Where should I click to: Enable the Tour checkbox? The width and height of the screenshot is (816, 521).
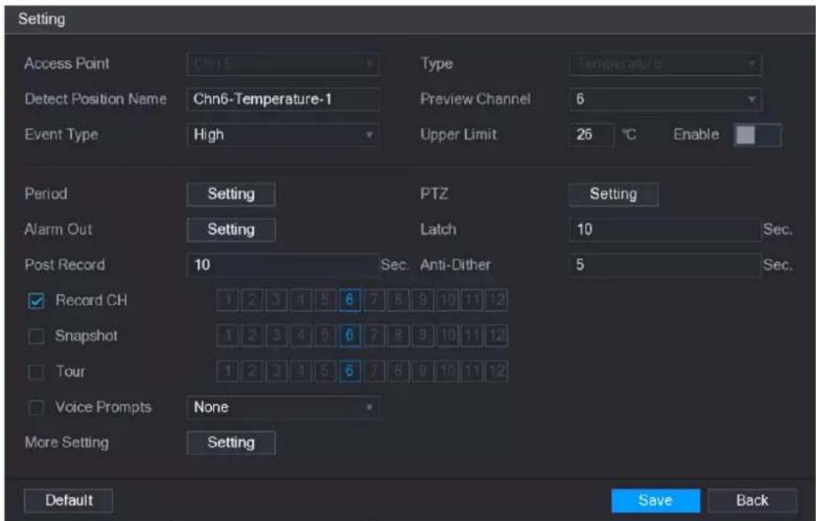pyautogui.click(x=36, y=372)
